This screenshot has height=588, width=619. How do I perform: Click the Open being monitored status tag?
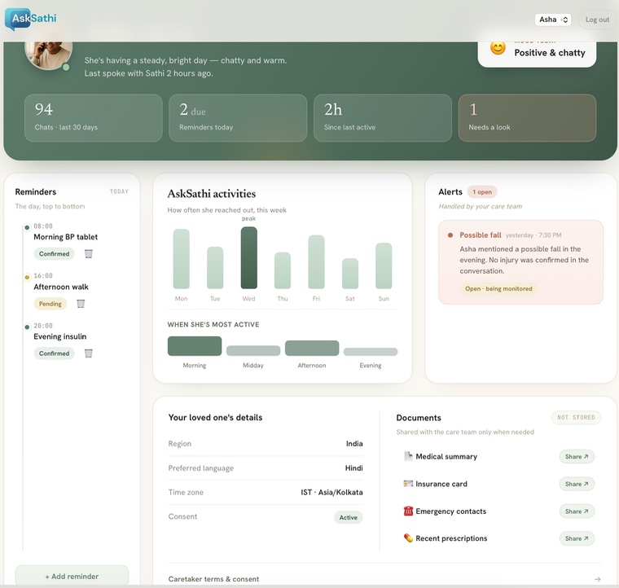498,288
